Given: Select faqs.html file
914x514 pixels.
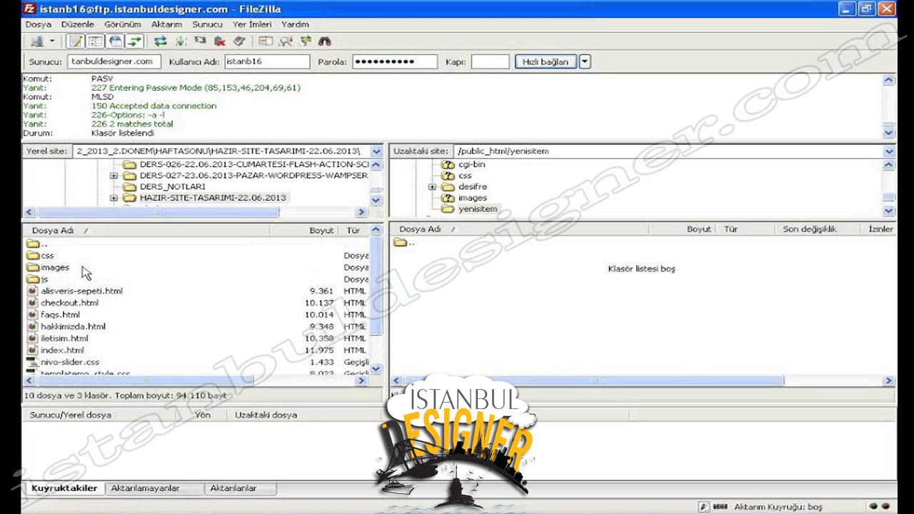Looking at the screenshot, I should tap(60, 315).
